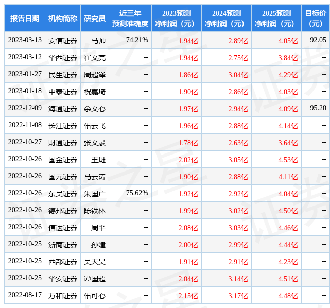Select the 浙商证券 institution cell
Image resolution: width=330 pixels, height=308 pixels.
point(63,245)
